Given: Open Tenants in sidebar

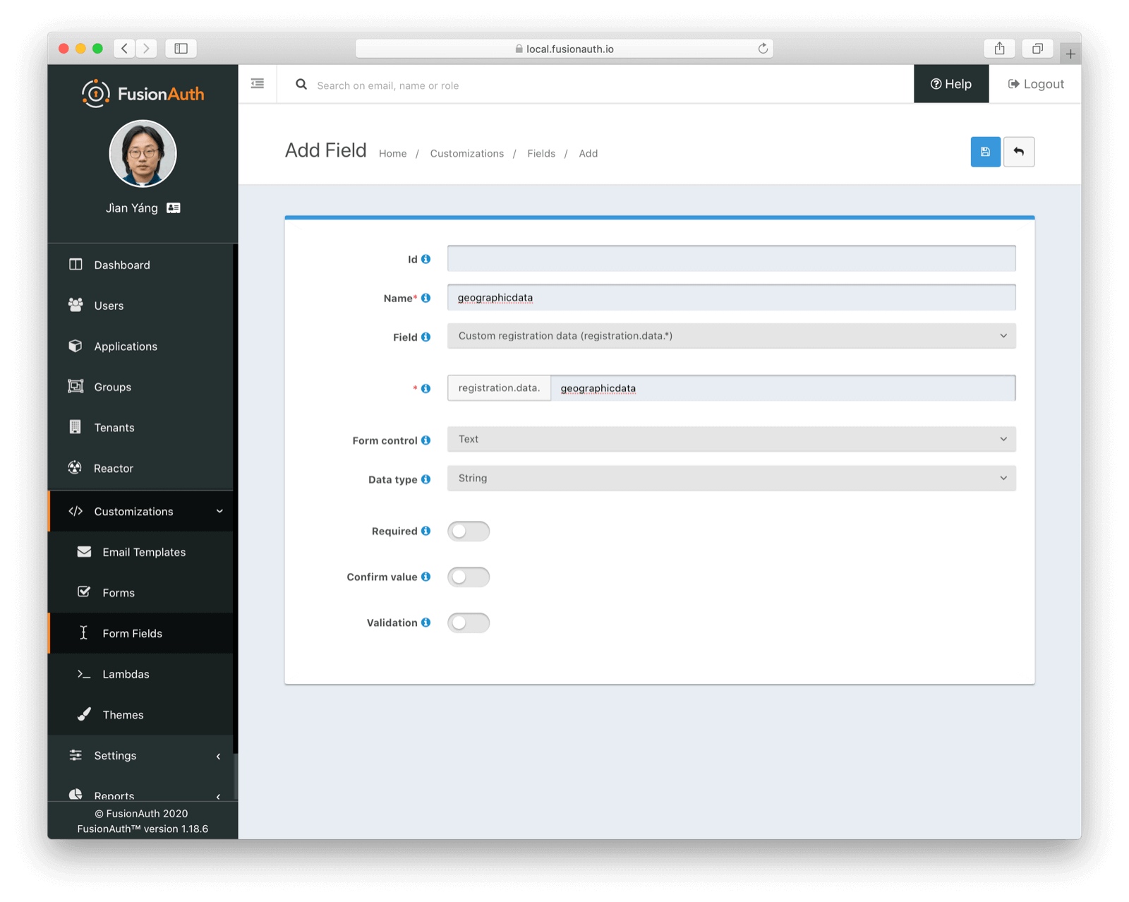Looking at the screenshot, I should tap(141, 428).
